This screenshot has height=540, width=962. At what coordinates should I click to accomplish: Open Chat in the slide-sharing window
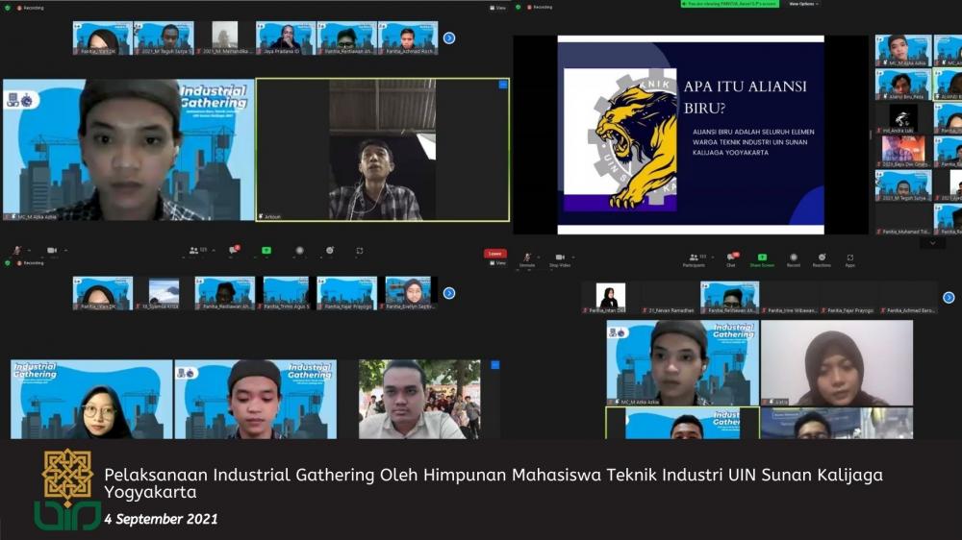[731, 260]
